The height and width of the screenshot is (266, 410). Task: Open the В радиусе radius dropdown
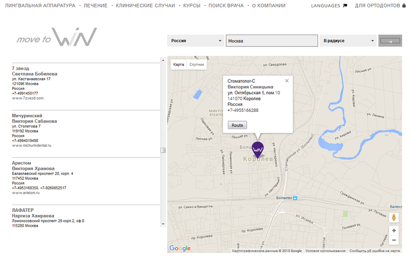(x=348, y=41)
